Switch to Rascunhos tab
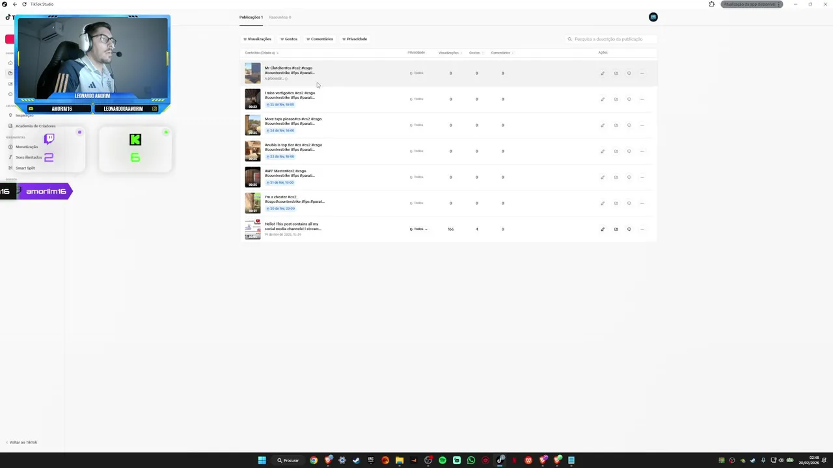Image resolution: width=833 pixels, height=468 pixels. coord(280,18)
